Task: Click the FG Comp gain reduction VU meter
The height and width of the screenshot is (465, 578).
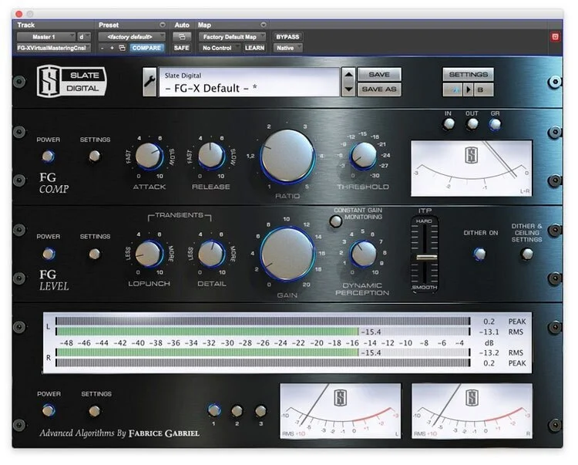Action: 472,168
